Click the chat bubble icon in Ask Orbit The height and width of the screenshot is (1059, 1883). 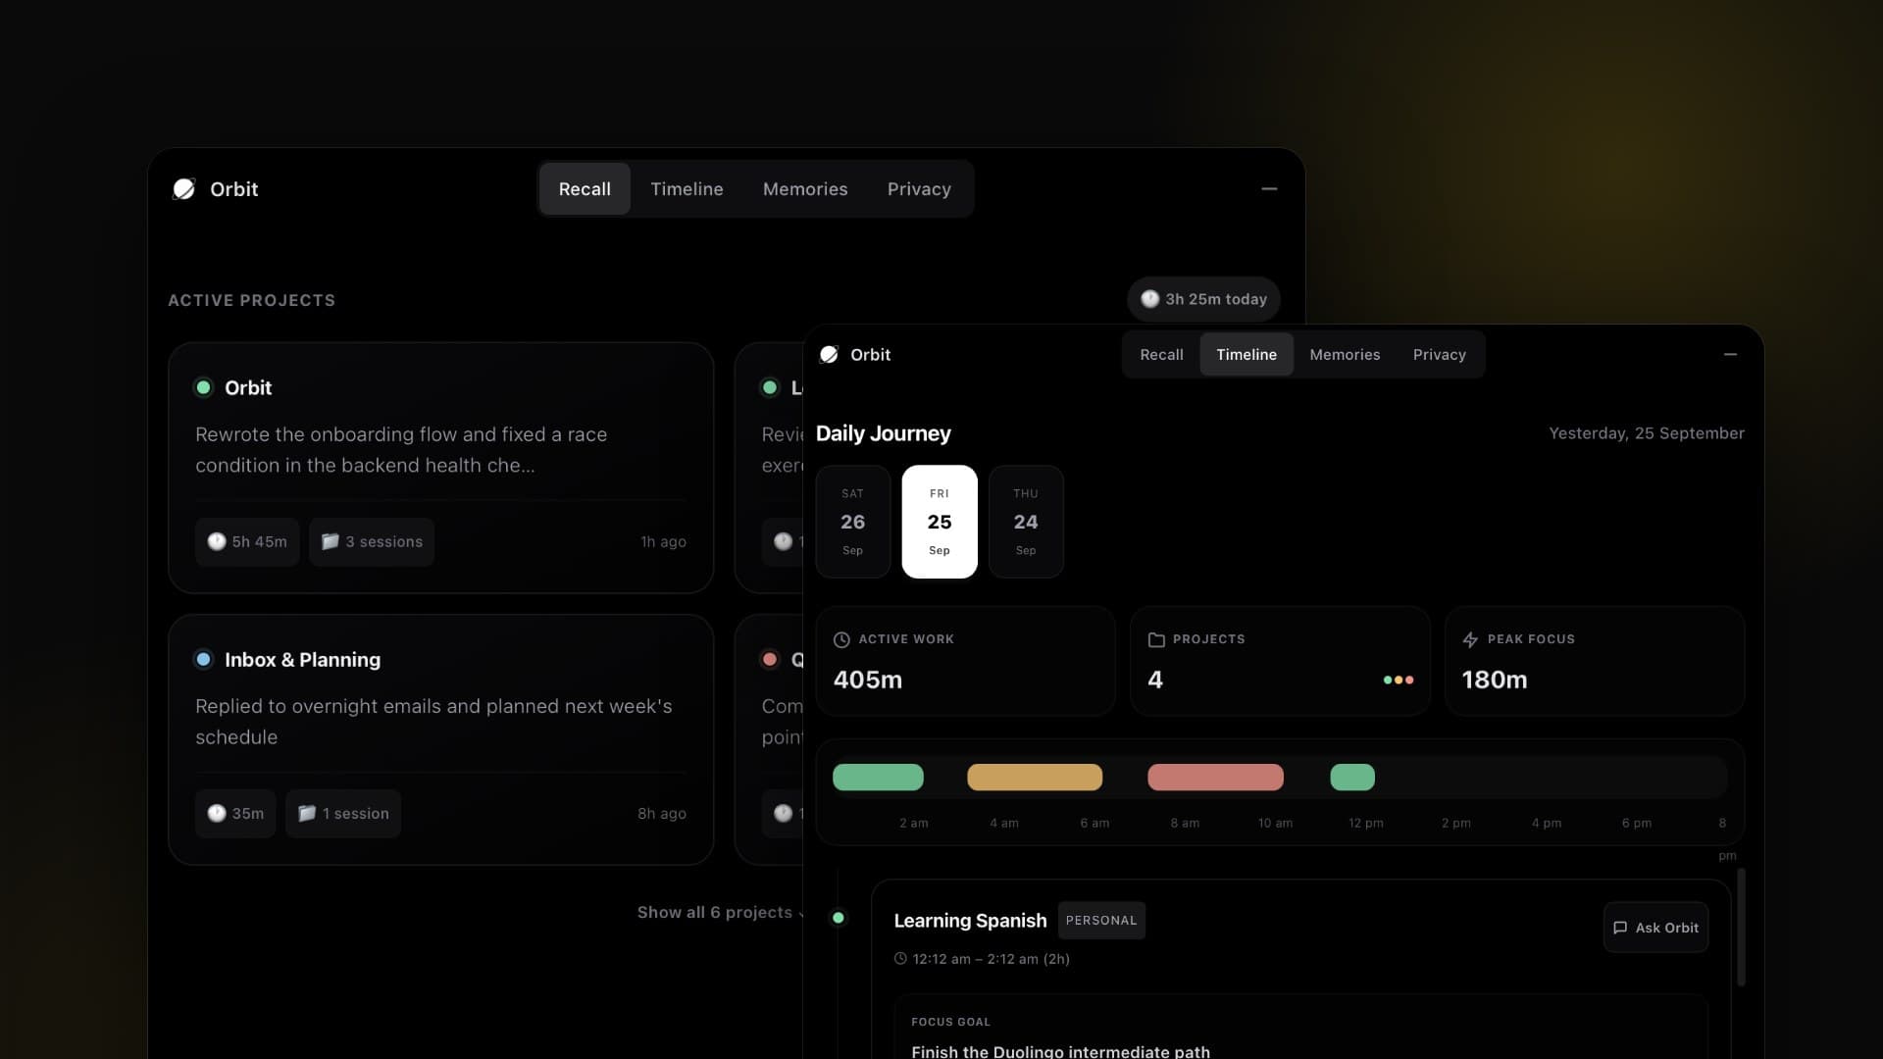click(x=1620, y=928)
